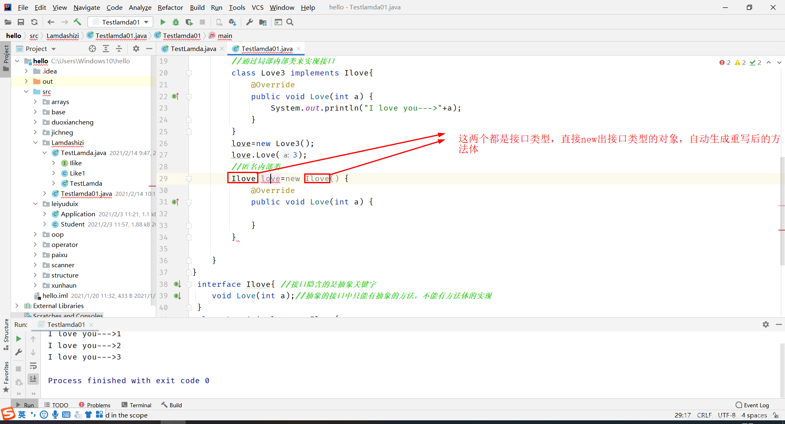Click the Sogou emoji smiley icon
The width and height of the screenshot is (785, 424).
(x=44, y=415)
